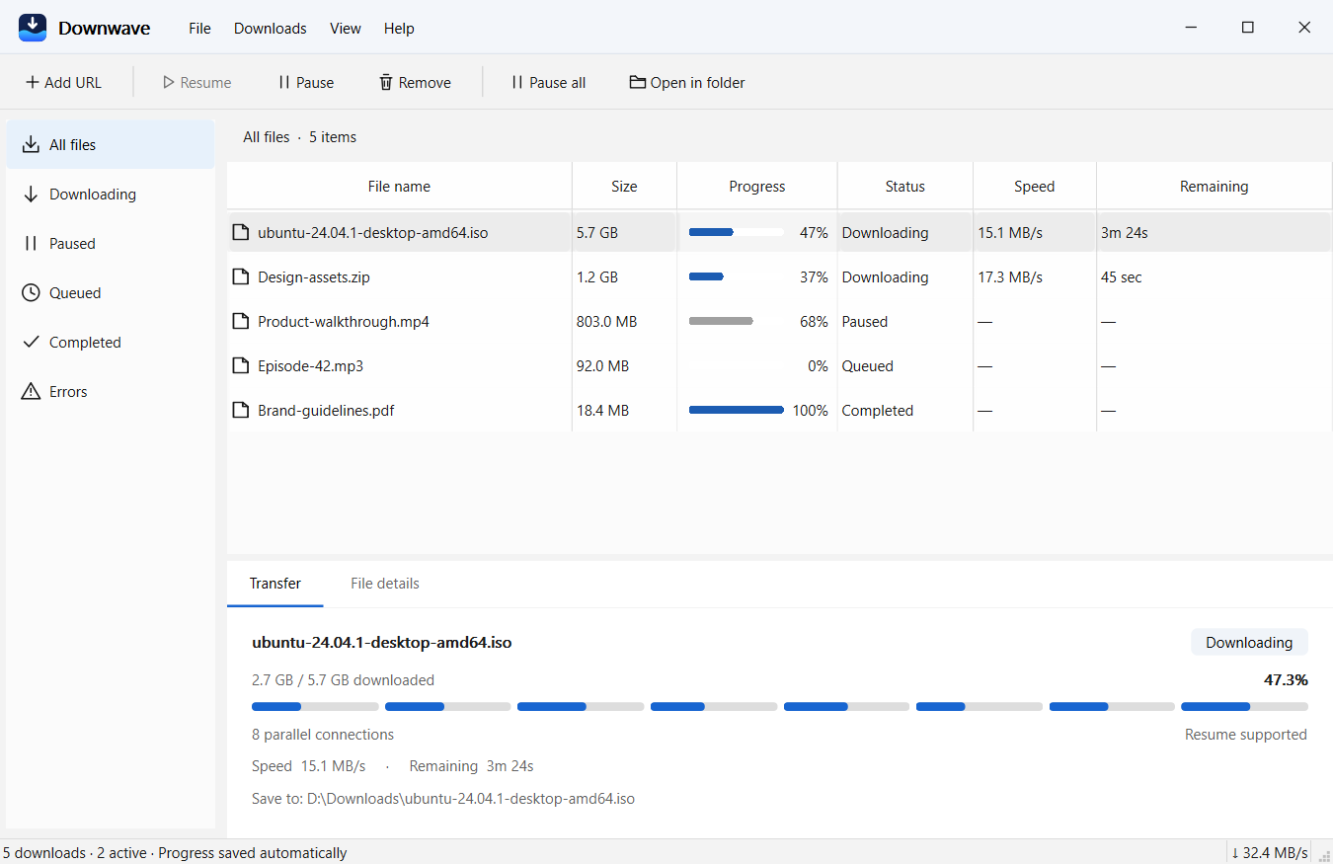Click the Downwave app logo icon
Viewport: 1333px width, 864px height.
click(33, 28)
